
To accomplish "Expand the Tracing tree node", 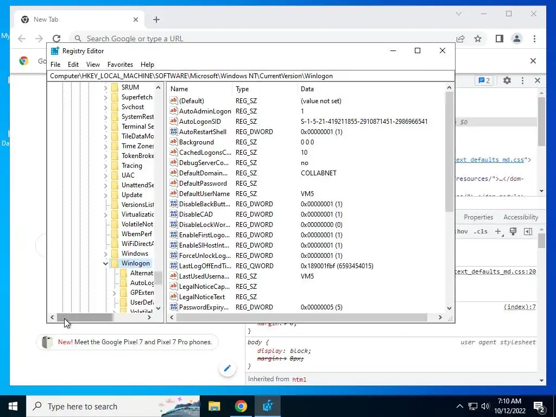I will click(x=105, y=166).
